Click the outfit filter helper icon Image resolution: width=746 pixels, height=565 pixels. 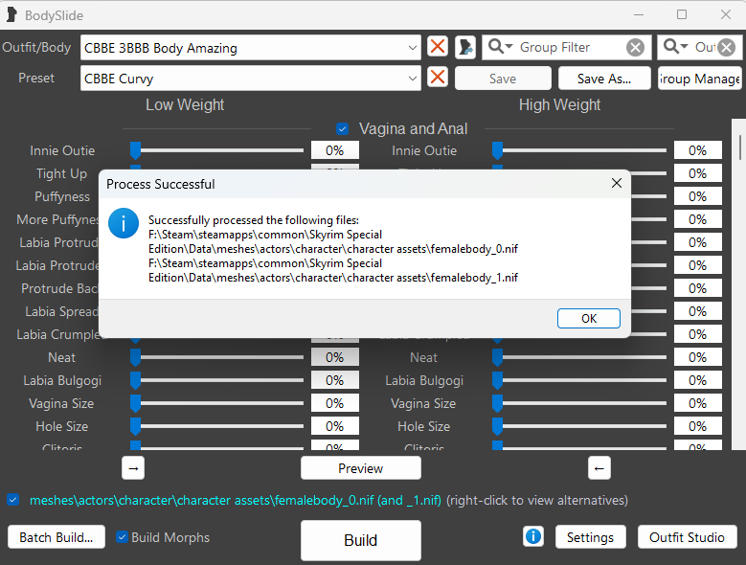tap(465, 47)
